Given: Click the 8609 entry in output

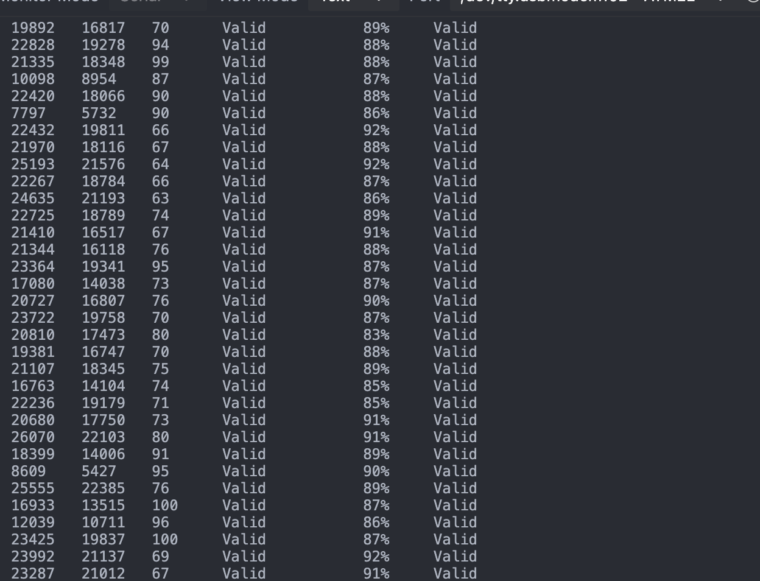Looking at the screenshot, I should 29,471.
